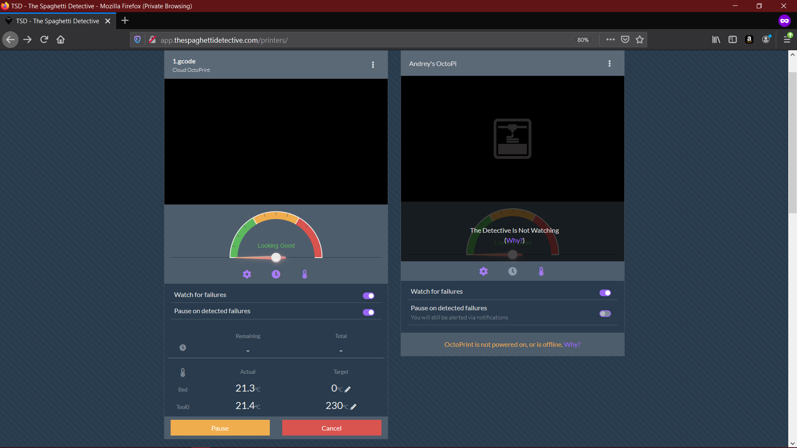Open three-dot menu on Andrey's OctoPi card
Viewport: 797px width, 448px height.
click(610, 63)
